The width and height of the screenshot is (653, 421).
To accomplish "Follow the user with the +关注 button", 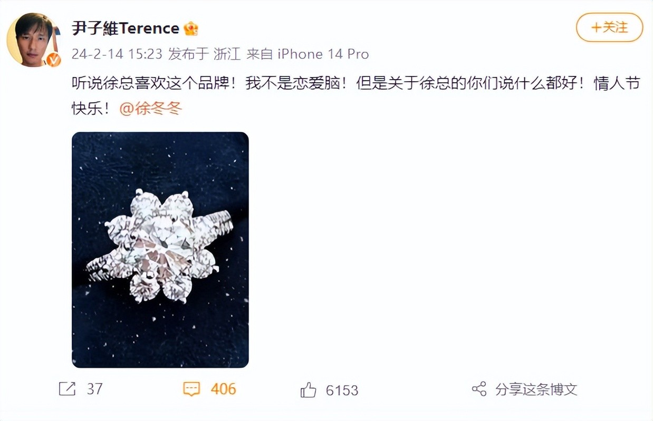I will click(x=609, y=27).
